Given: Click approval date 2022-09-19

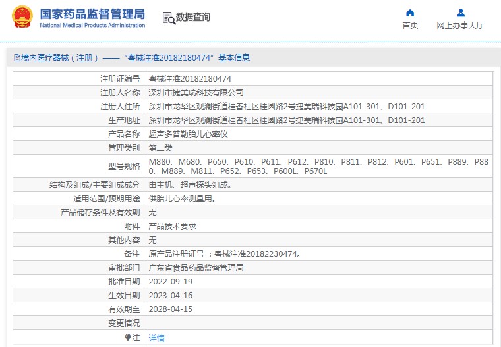Looking at the screenshot, I should [171, 282].
